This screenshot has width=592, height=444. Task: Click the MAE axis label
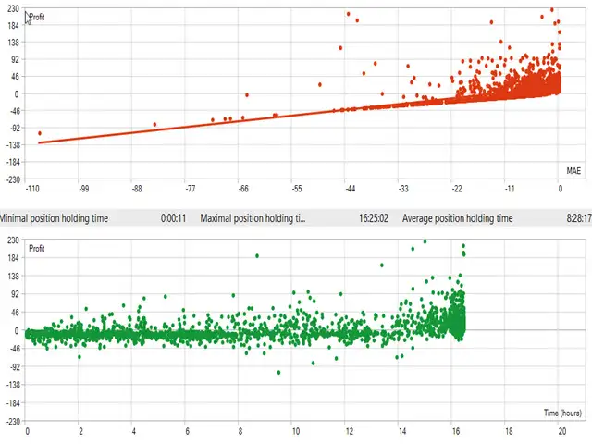(x=573, y=170)
